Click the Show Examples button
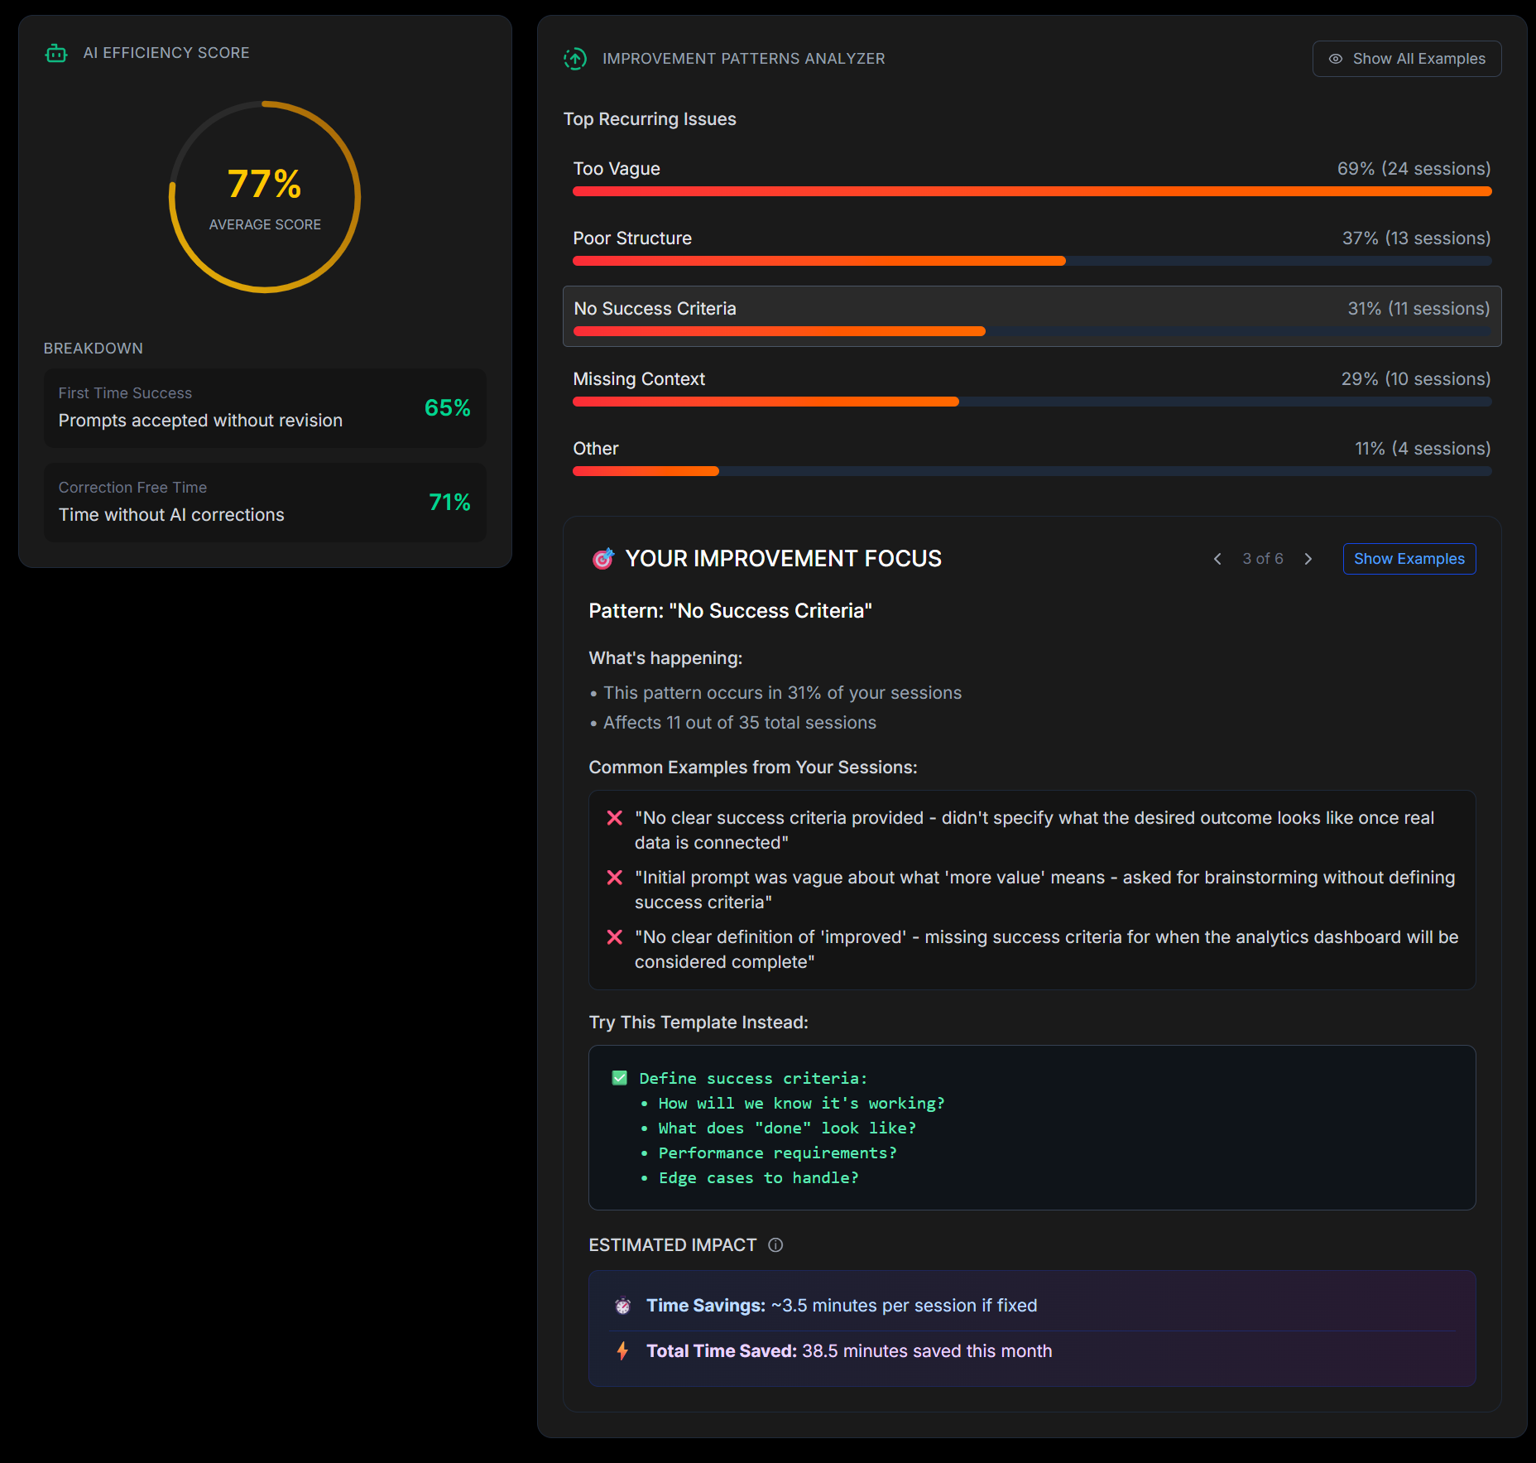 1409,558
